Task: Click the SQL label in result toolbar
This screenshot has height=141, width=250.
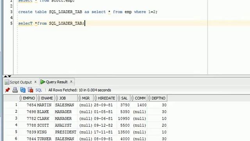Action: click(39, 90)
